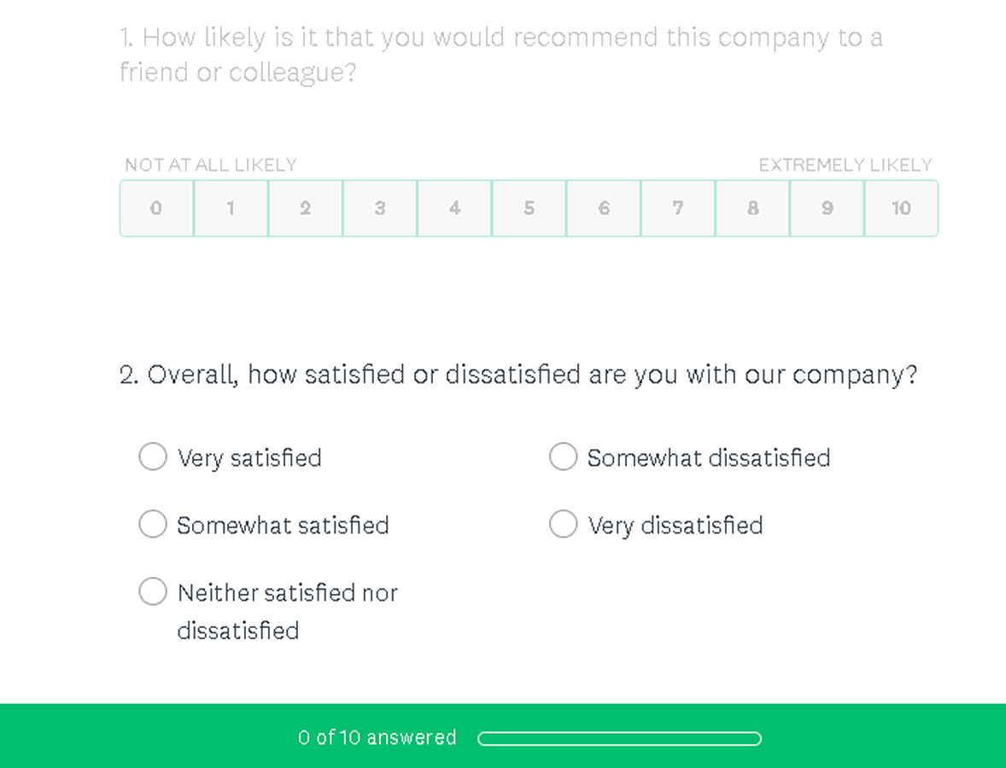Viewport: 1006px width, 768px height.
Task: Choose the Somewhat satisfied option
Action: (x=153, y=524)
